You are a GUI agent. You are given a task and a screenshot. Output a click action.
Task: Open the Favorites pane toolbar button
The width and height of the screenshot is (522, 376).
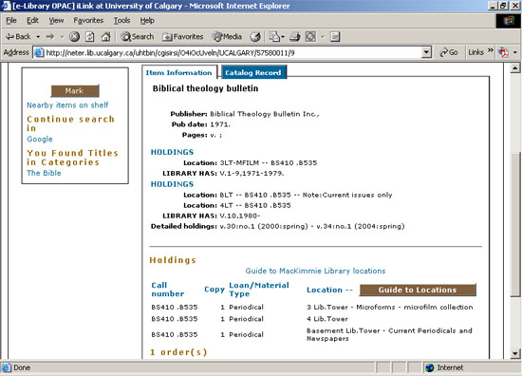[x=183, y=37]
